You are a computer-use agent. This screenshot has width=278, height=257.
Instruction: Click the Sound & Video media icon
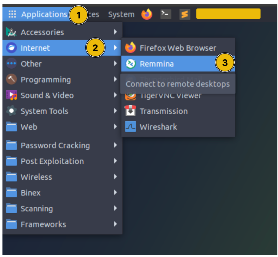[11, 95]
